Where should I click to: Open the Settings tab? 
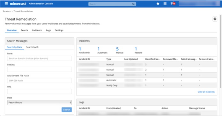[59, 30]
